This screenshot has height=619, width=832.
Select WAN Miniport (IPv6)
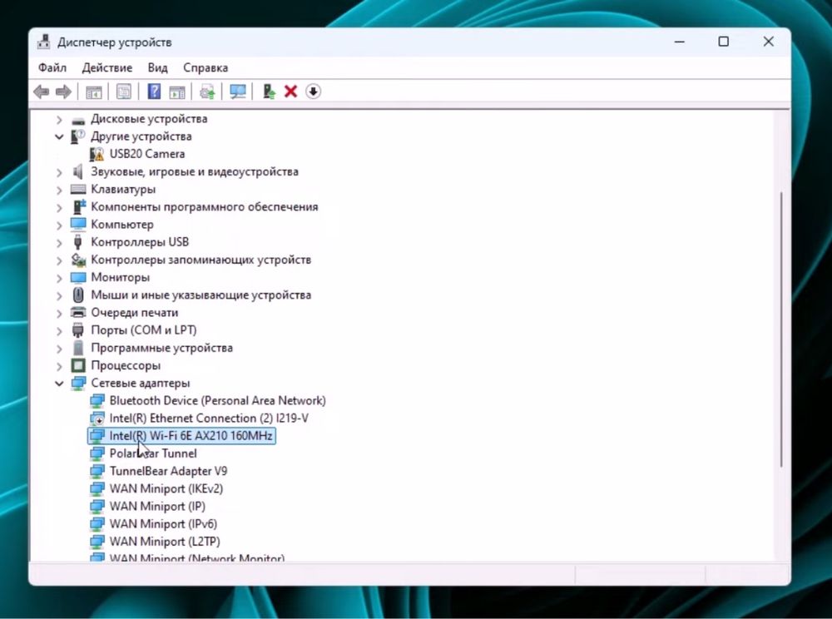pyautogui.click(x=163, y=523)
